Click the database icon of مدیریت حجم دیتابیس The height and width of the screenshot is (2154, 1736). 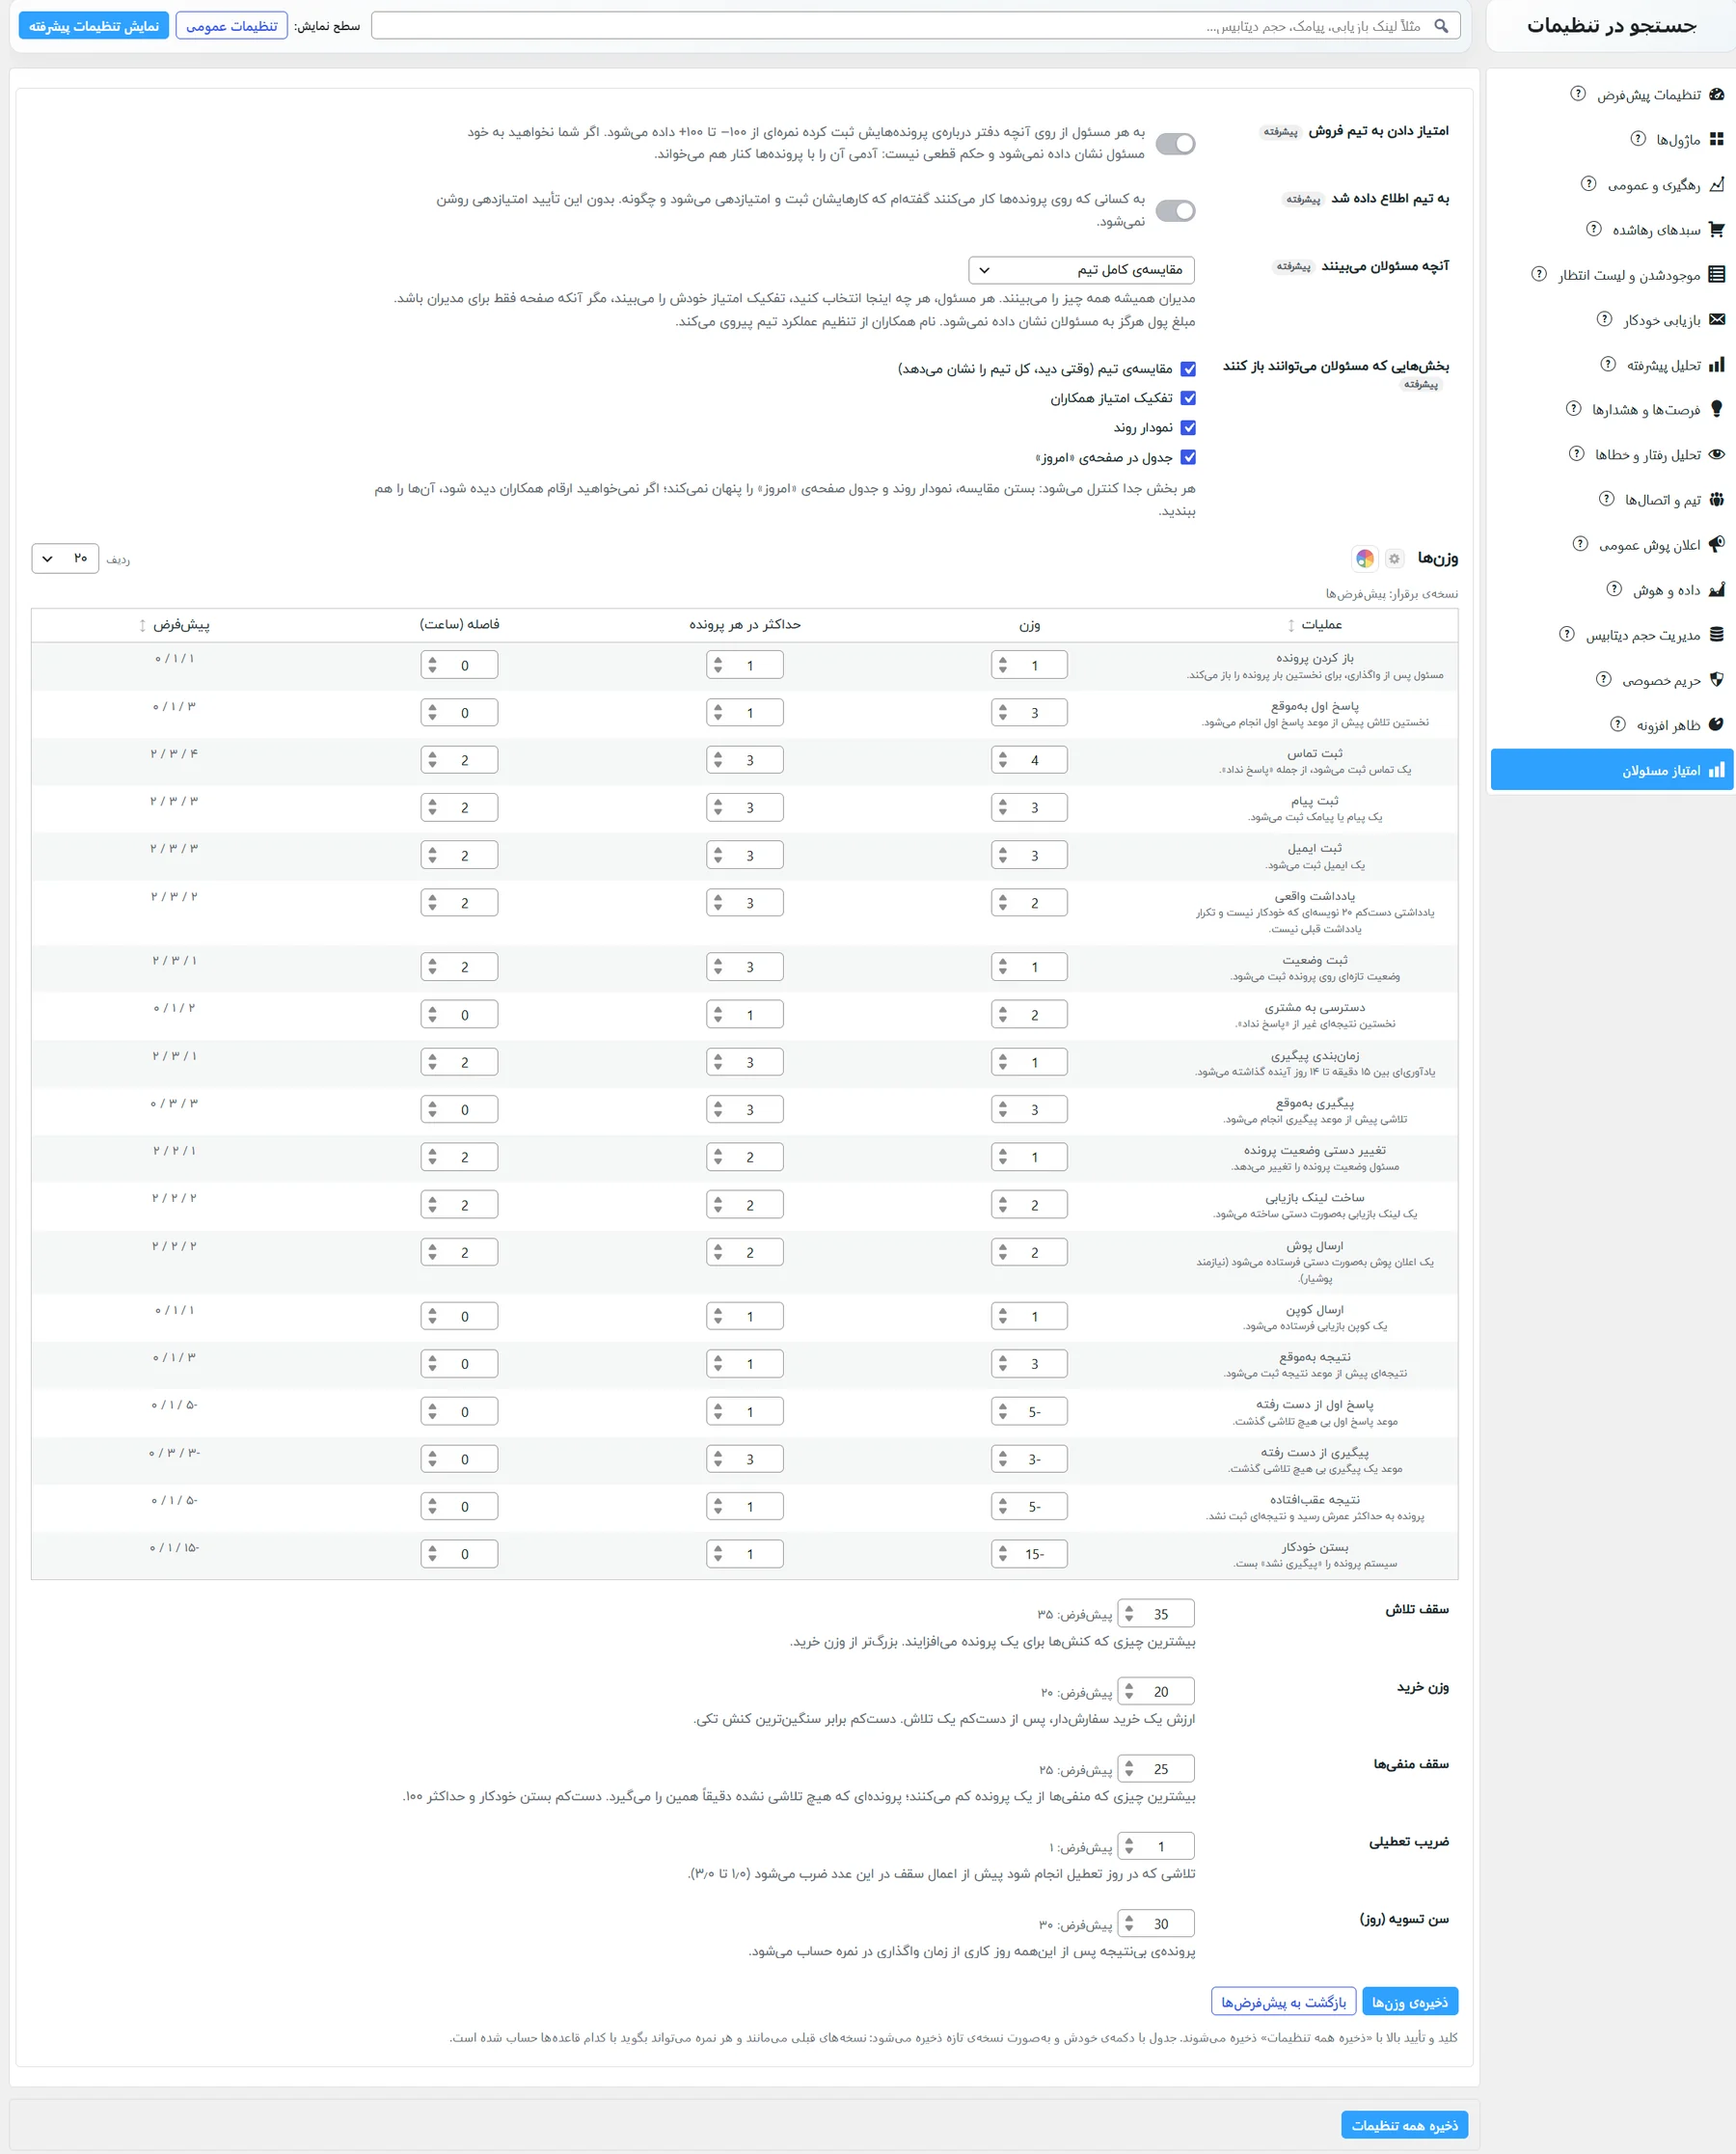[1716, 634]
